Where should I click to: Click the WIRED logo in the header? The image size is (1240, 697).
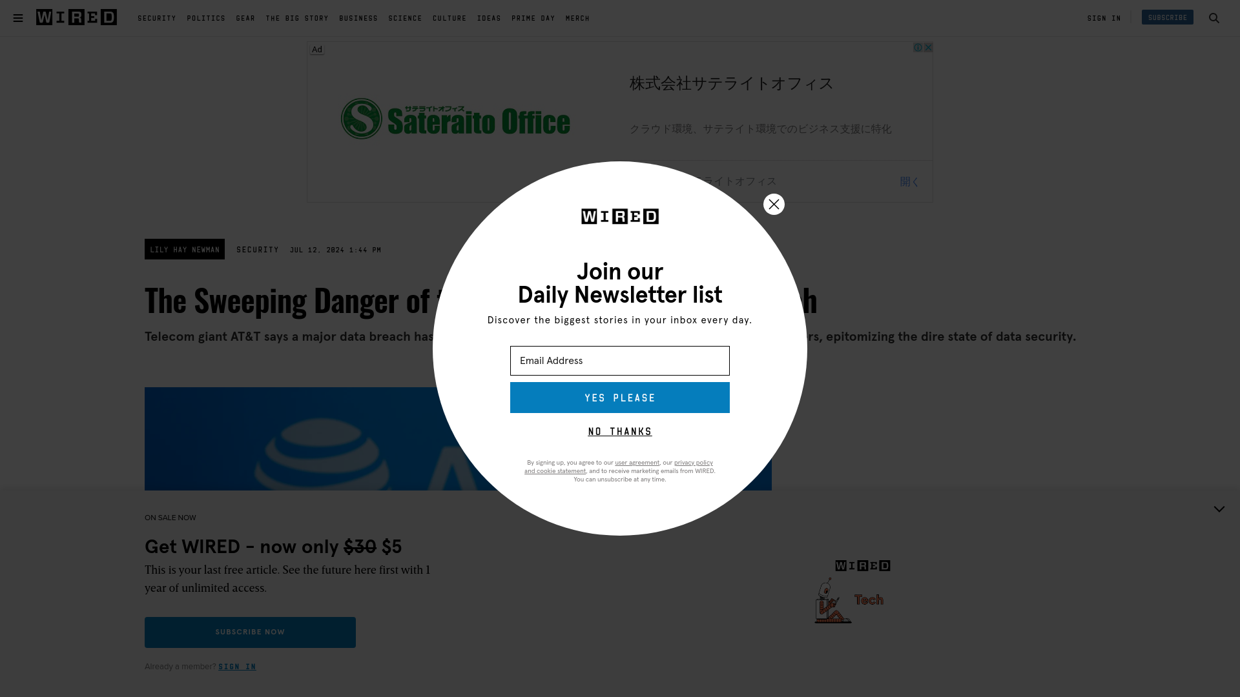coord(76,17)
